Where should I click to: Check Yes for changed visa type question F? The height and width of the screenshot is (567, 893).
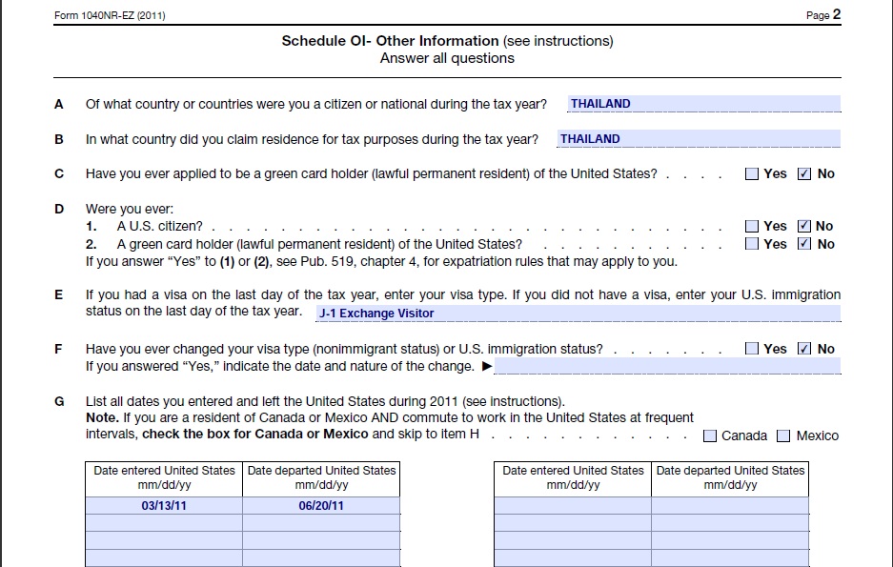pyautogui.click(x=752, y=349)
